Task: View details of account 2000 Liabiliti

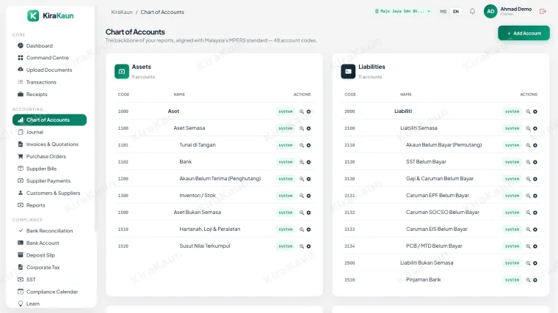Action: 528,111
